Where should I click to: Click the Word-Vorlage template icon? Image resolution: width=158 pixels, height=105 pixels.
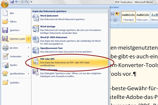point(36,29)
